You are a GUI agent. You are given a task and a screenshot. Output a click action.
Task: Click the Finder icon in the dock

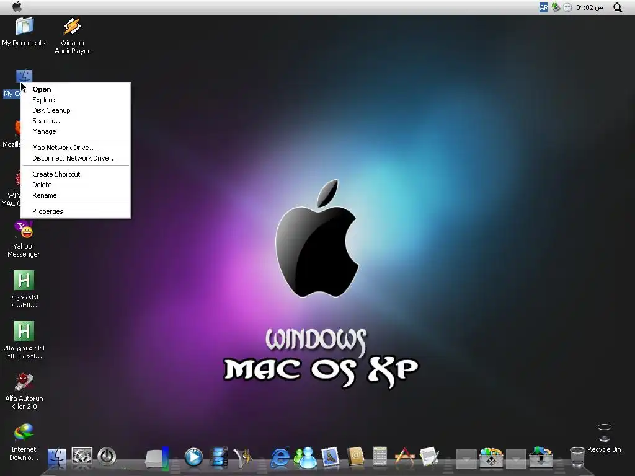[x=57, y=457]
